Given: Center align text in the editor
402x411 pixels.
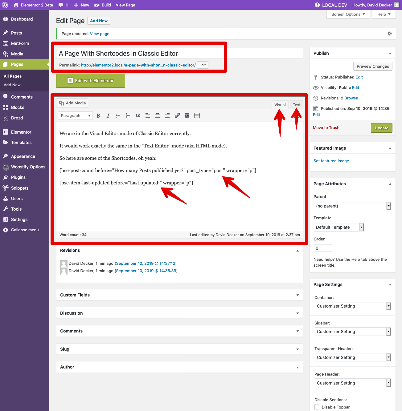Looking at the screenshot, I should 158,116.
